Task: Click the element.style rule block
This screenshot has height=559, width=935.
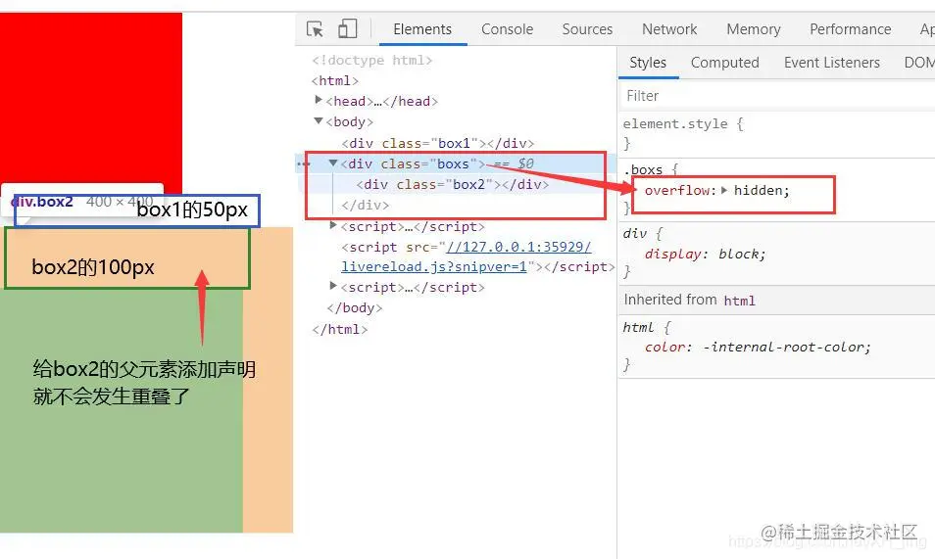Action: [775, 133]
